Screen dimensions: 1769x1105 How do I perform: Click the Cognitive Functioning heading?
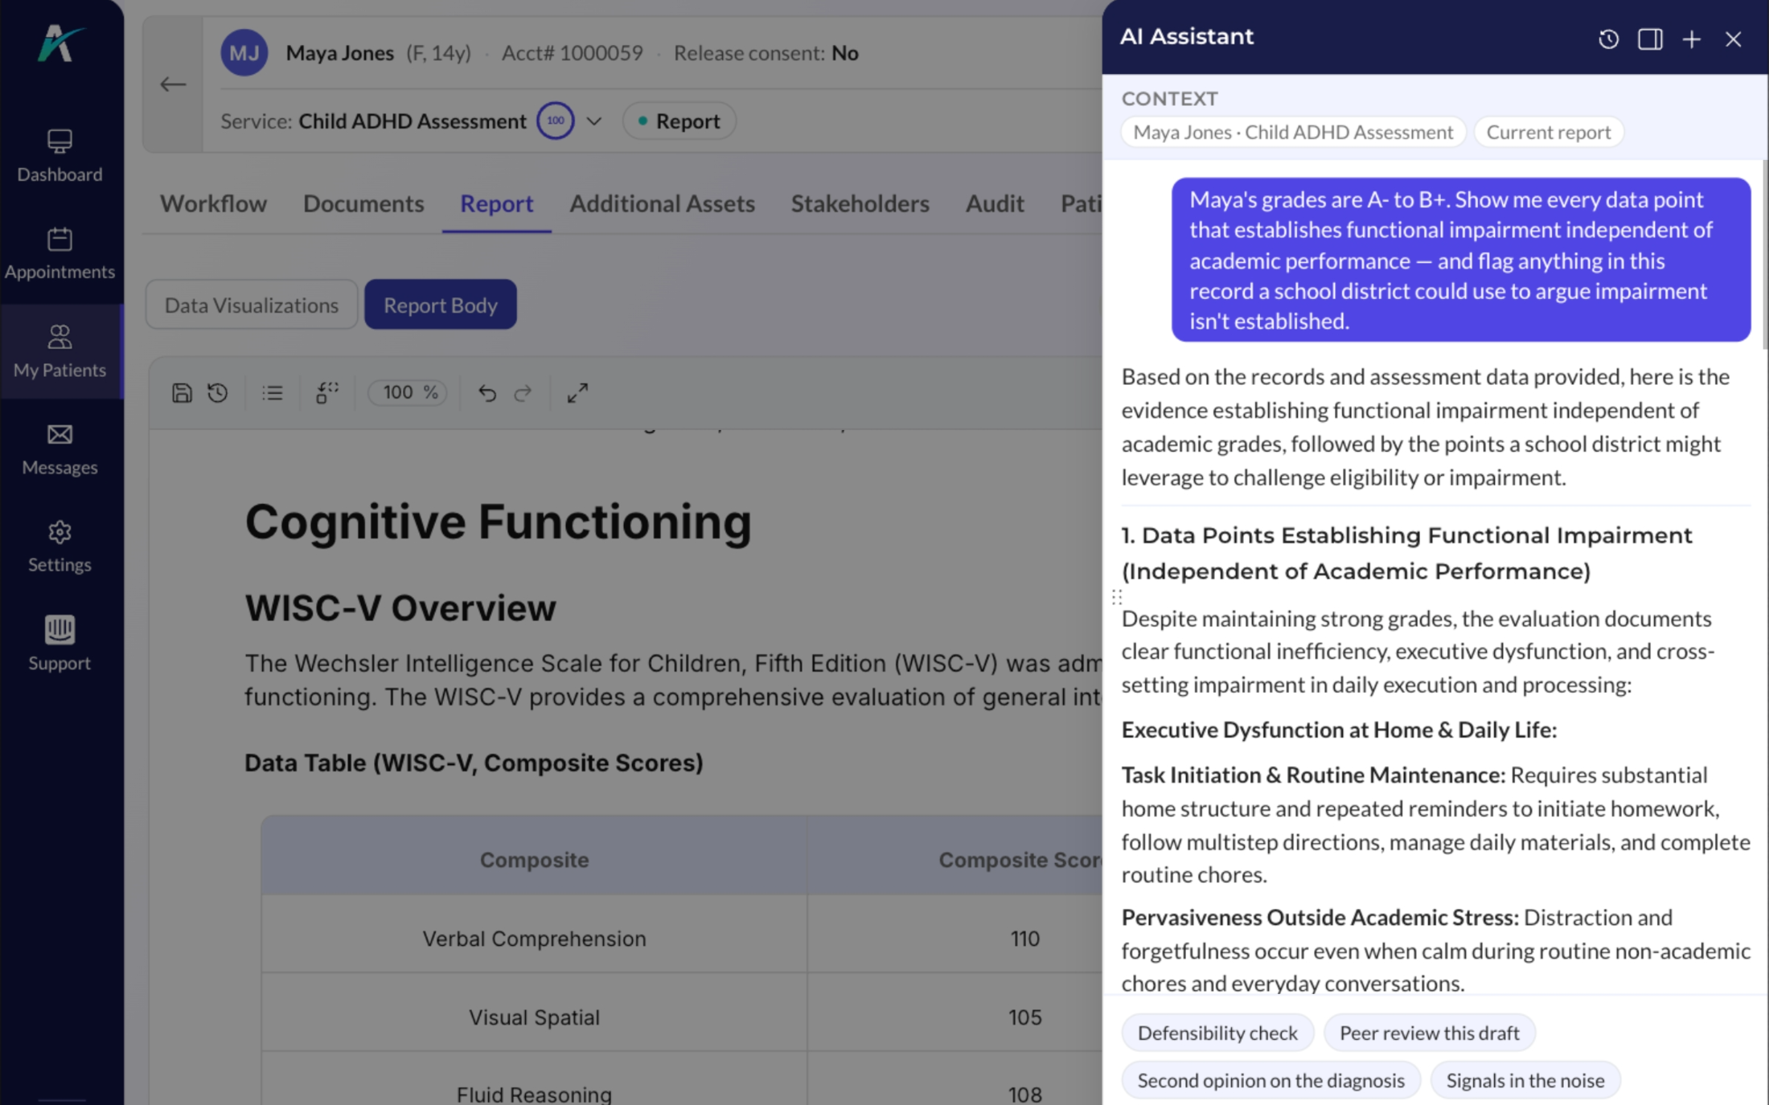coord(498,522)
